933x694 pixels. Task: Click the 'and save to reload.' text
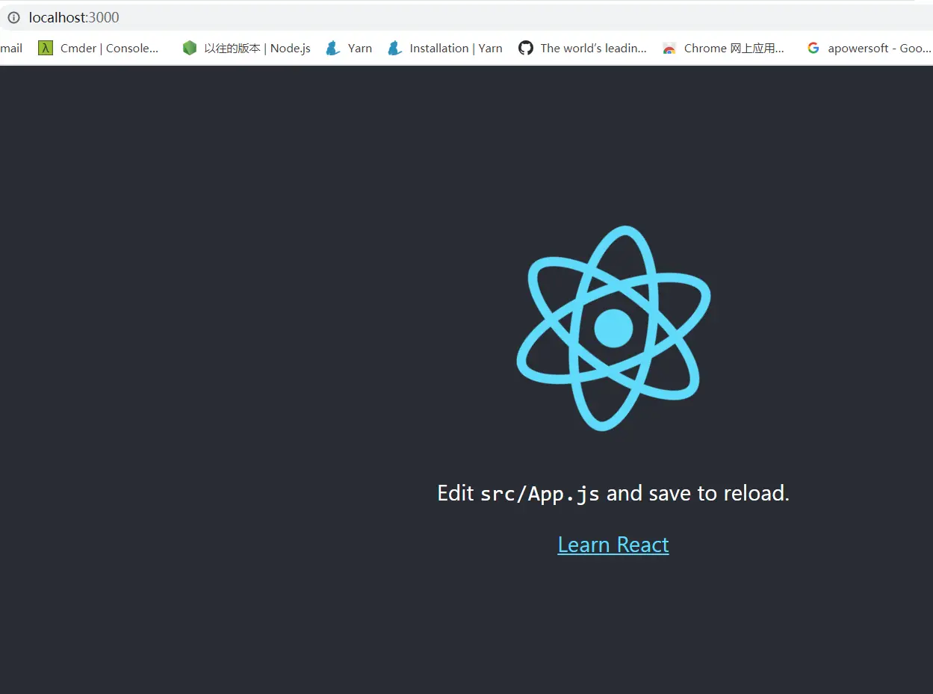[x=698, y=493]
